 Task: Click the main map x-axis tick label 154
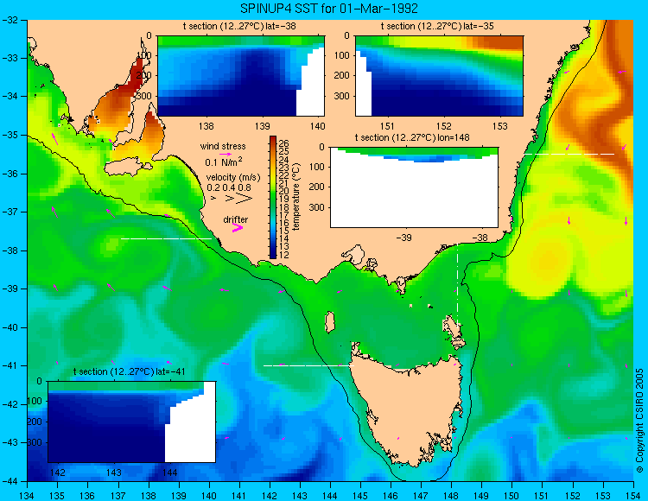click(632, 495)
